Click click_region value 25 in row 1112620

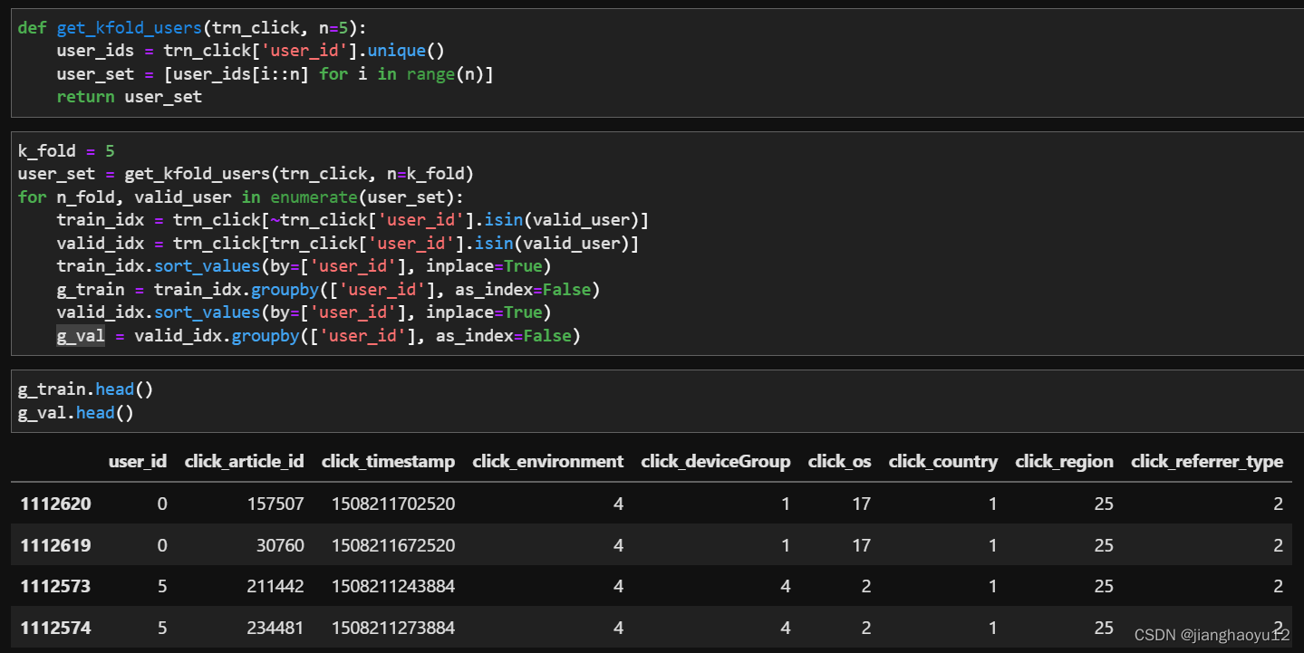1103,504
